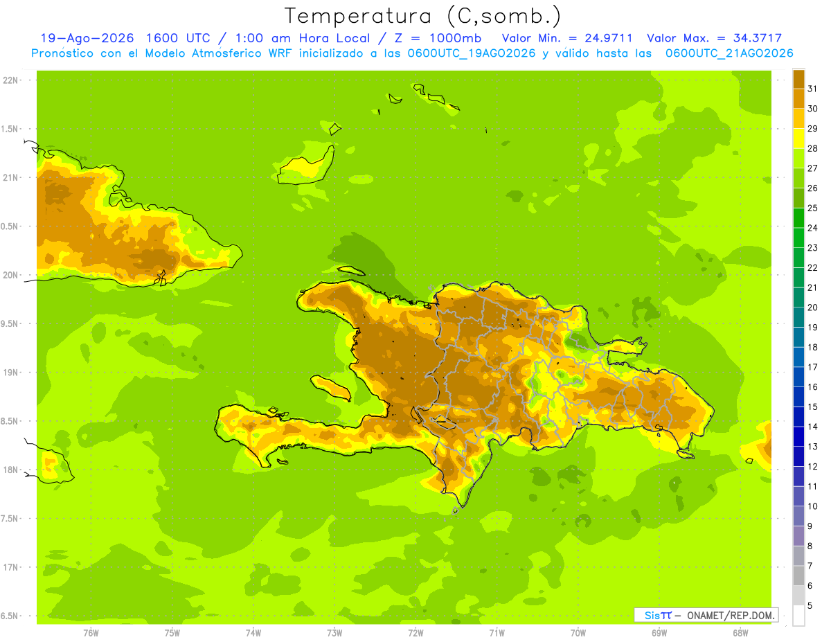Click the '71W' longitude label
831x642 pixels.
click(x=497, y=633)
